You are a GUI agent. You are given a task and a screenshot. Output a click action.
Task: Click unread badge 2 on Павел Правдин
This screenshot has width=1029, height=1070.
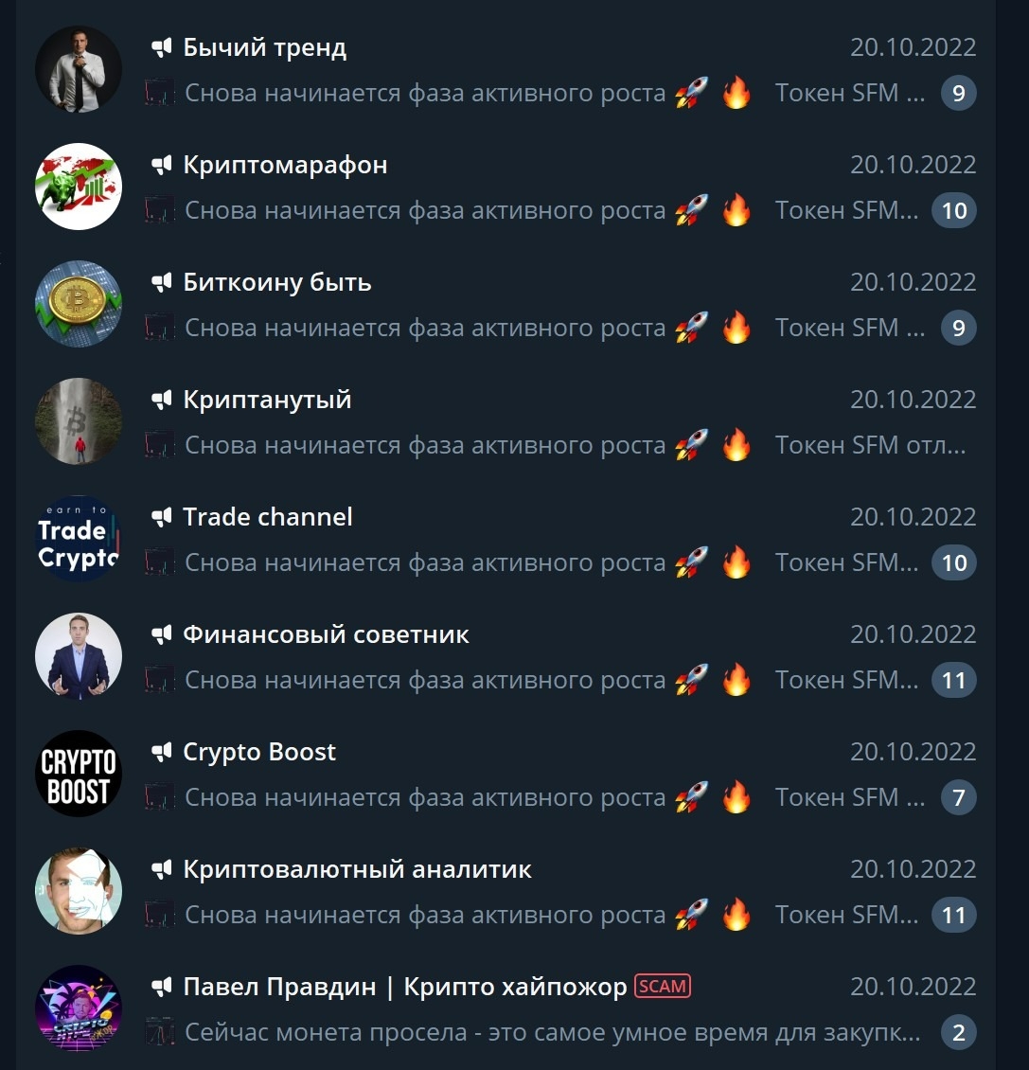[959, 1032]
